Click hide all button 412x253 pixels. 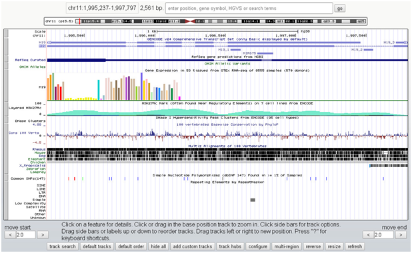tap(159, 246)
